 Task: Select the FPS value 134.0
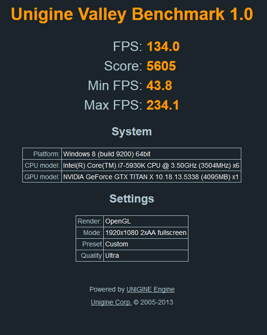pos(163,46)
